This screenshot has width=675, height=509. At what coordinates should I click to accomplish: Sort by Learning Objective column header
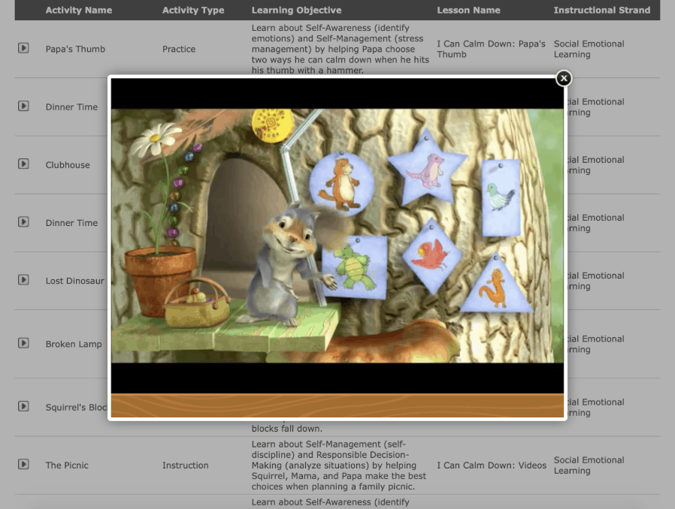pos(296,10)
